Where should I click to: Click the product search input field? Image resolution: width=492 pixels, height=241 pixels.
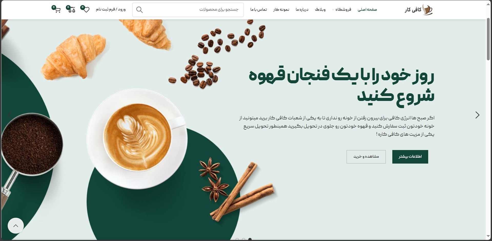click(x=188, y=10)
